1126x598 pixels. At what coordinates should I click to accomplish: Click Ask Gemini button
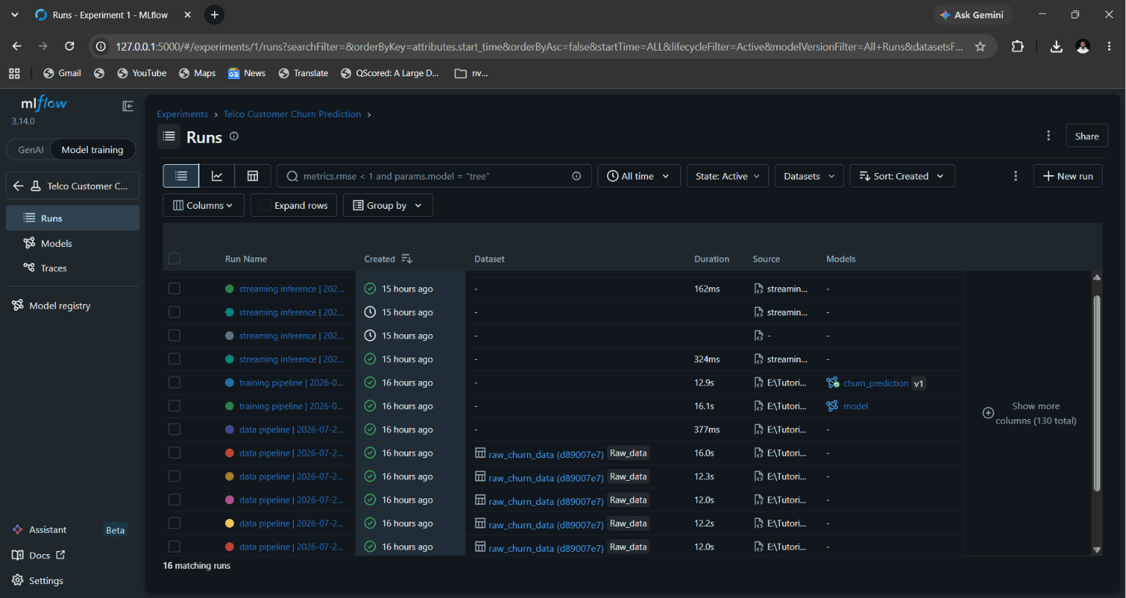(972, 15)
